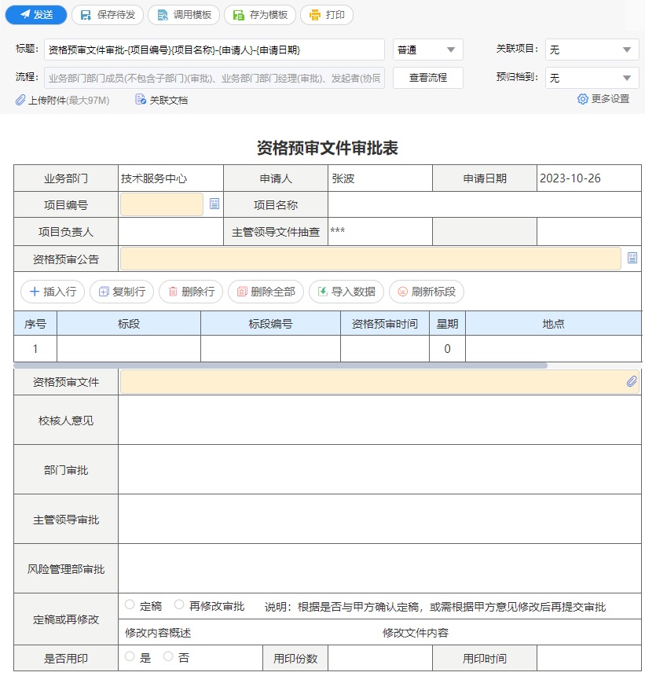The image size is (645, 676).
Task: Click the paperclip icon for 上传附件
Action: pos(20,101)
